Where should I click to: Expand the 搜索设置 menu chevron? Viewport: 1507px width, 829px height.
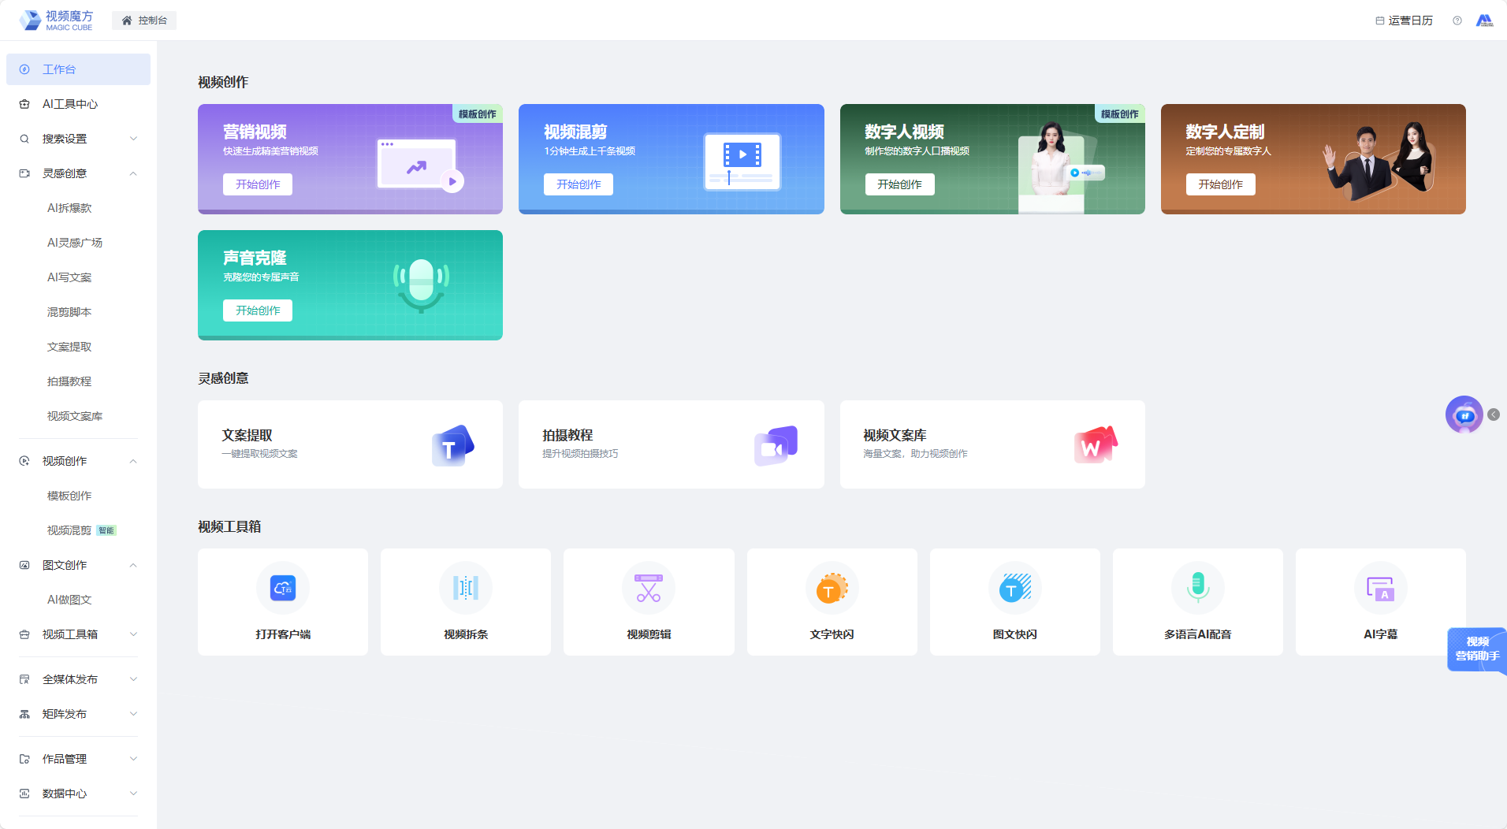(x=133, y=139)
